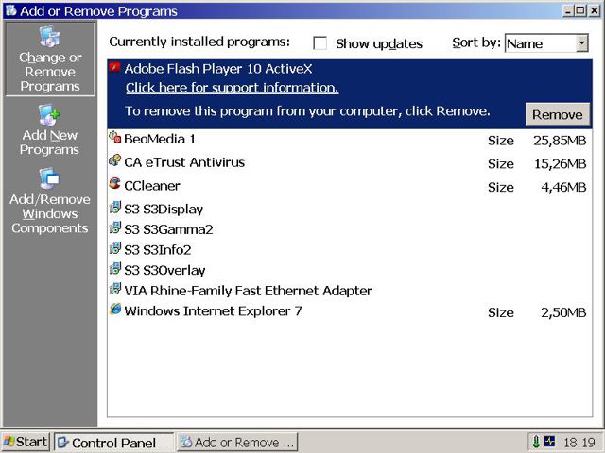The height and width of the screenshot is (453, 605).
Task: Click the 15,26MB size value
Action: coord(560,164)
